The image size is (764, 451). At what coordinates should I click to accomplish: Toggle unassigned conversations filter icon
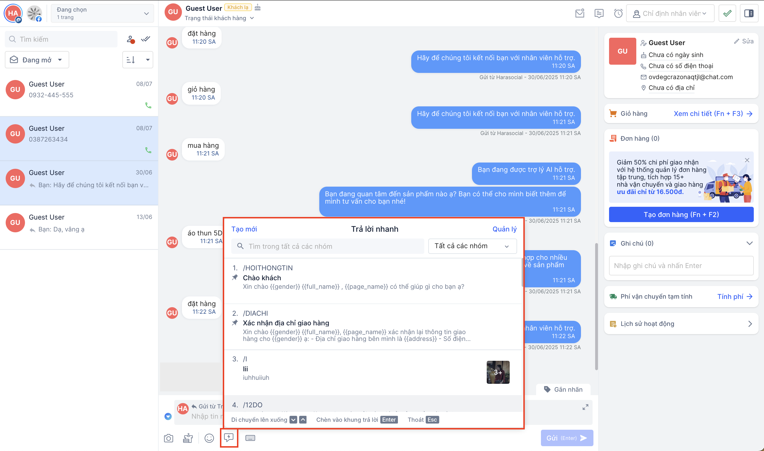pos(131,39)
